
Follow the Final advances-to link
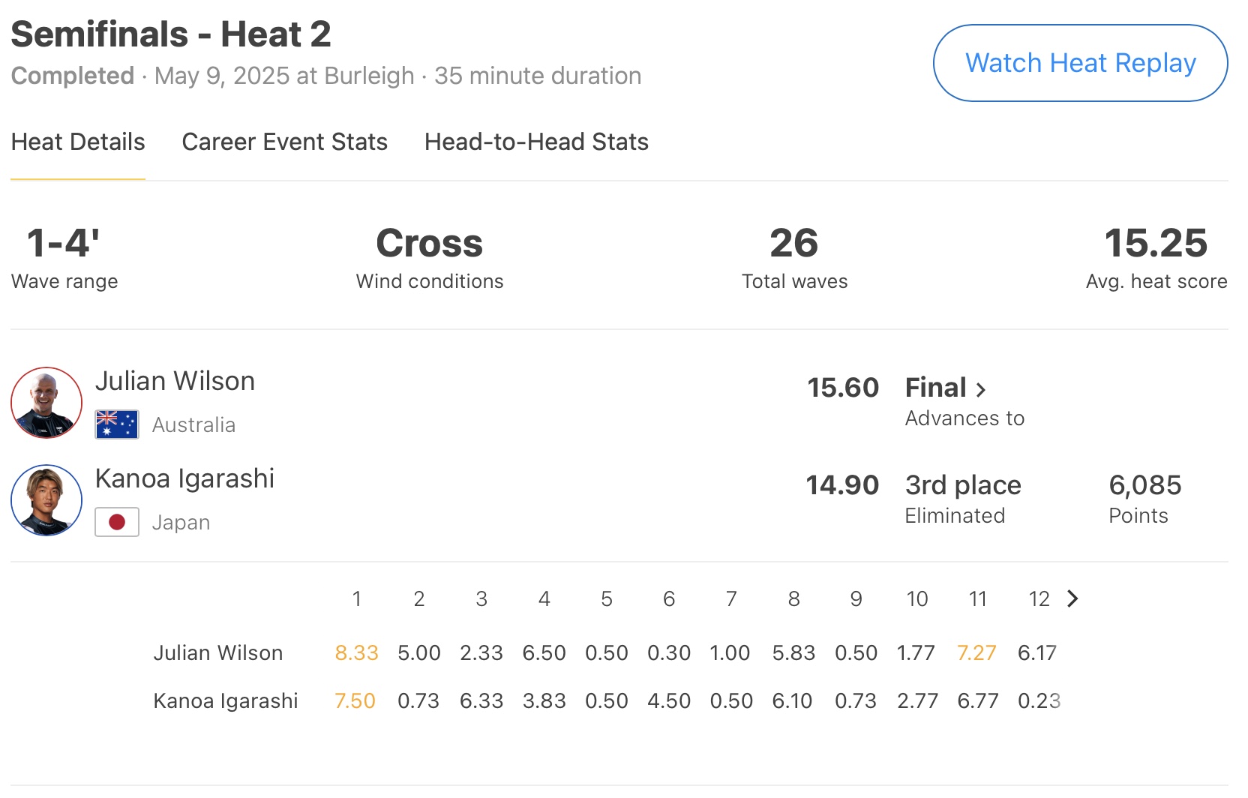point(935,388)
